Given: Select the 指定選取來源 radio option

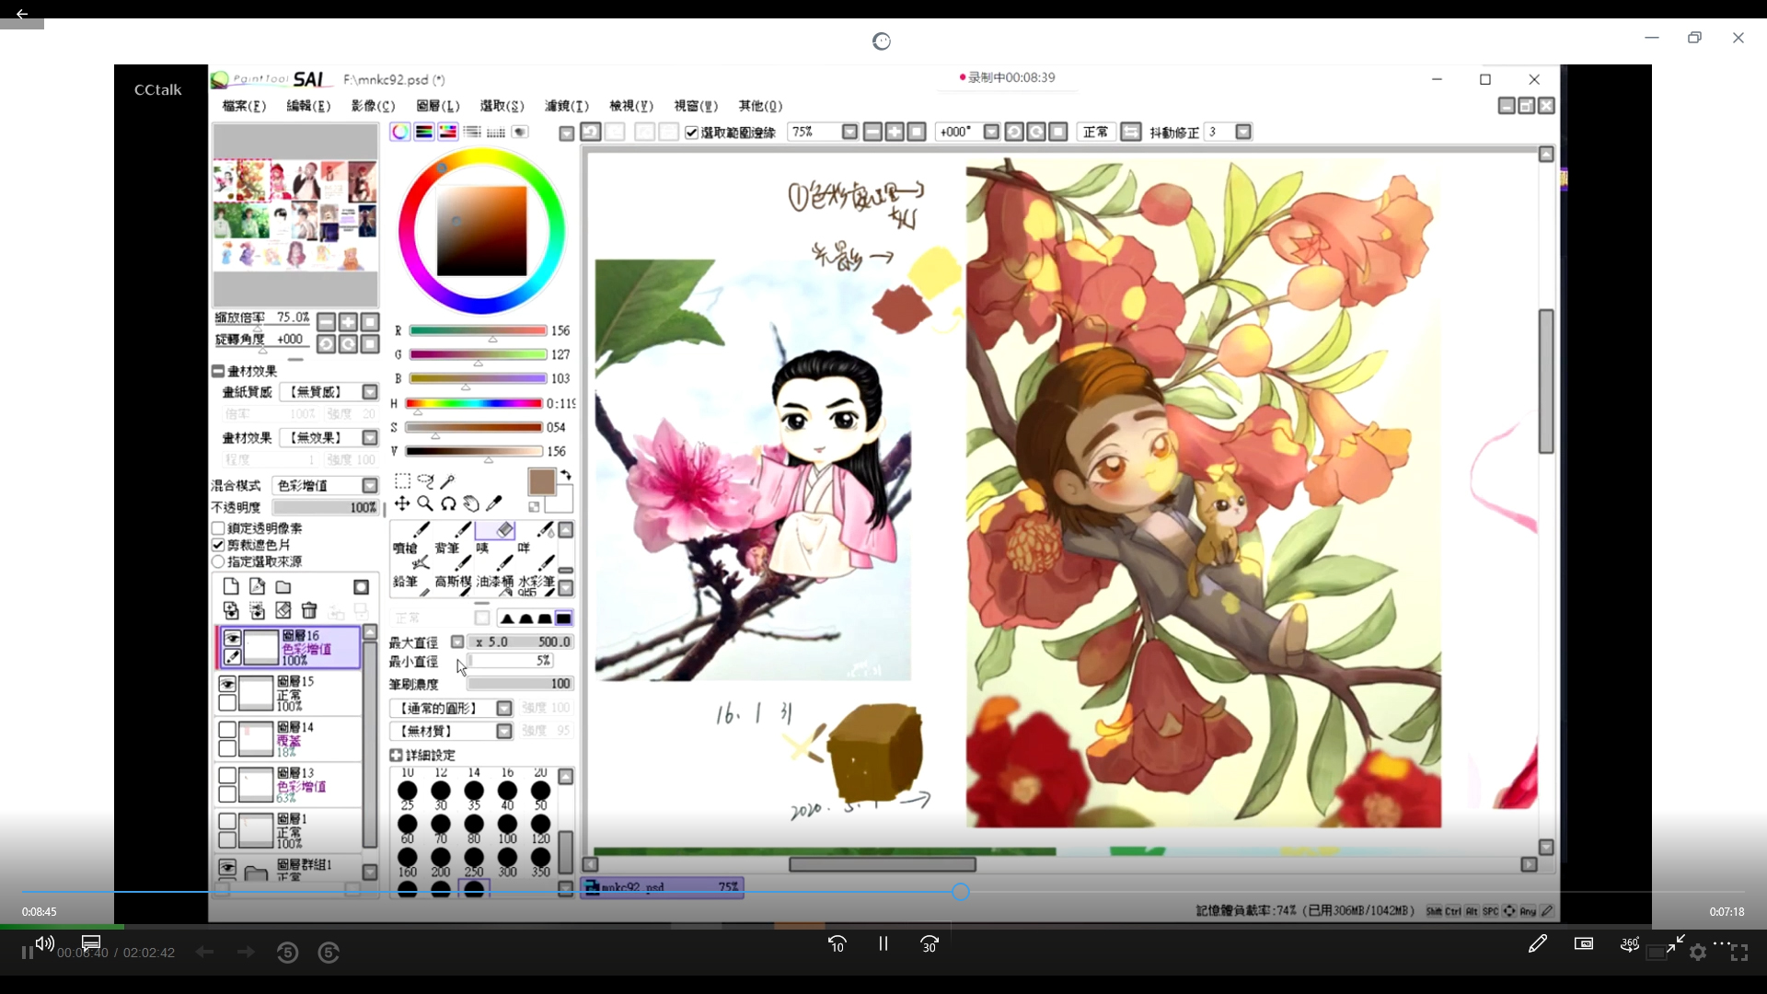Looking at the screenshot, I should click(x=218, y=561).
